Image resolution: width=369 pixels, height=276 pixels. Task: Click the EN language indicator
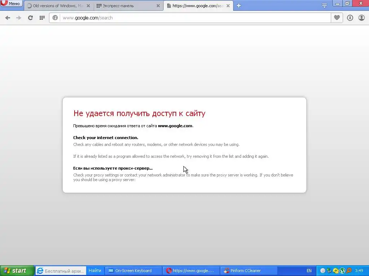click(309, 271)
